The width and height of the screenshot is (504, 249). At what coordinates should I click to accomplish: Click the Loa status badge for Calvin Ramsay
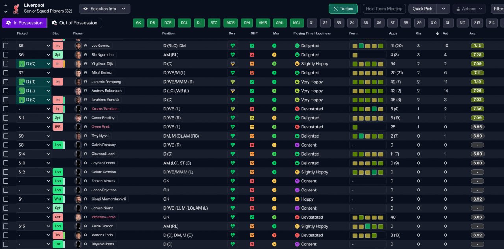tap(57, 145)
